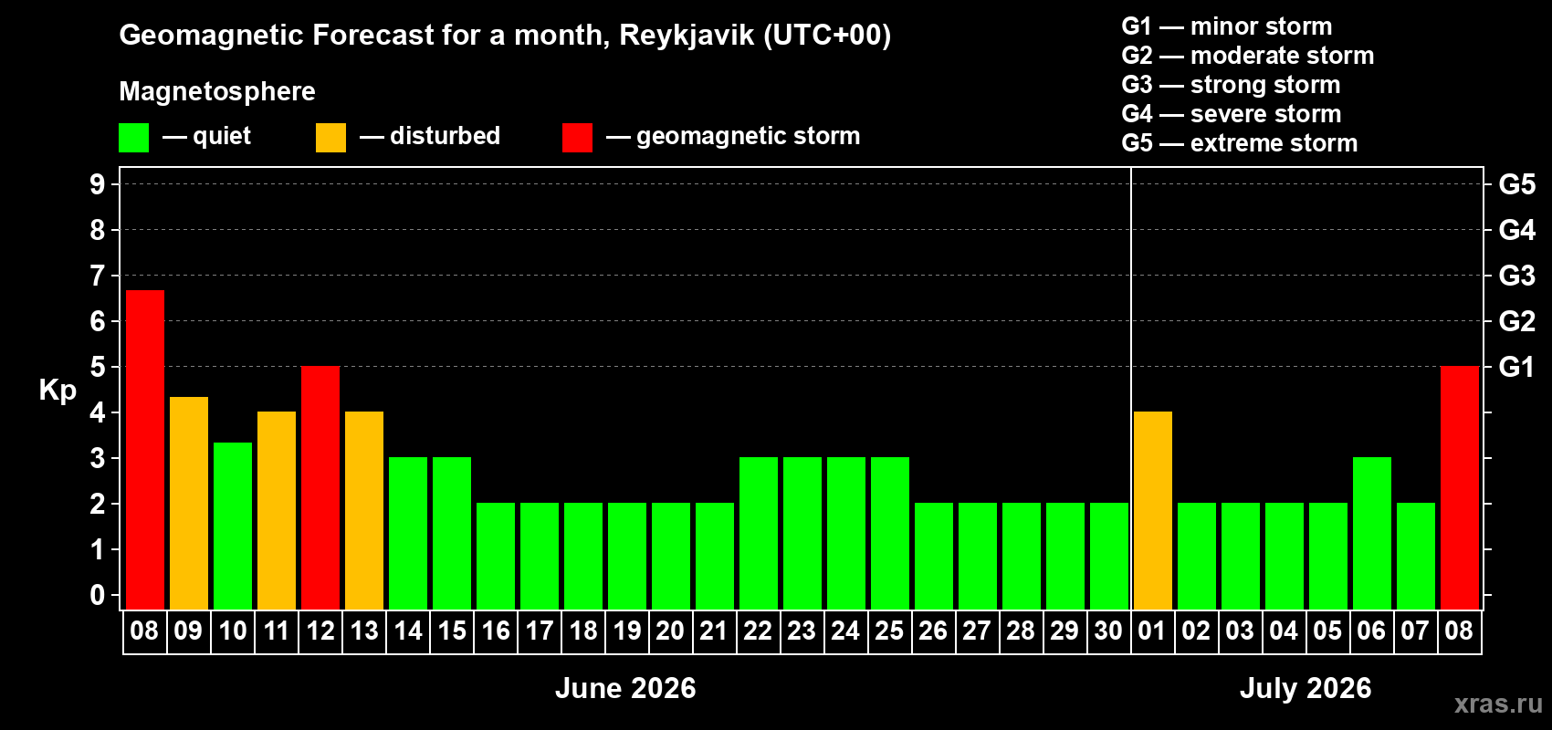Click the 'G1 — minor storm' legend line
The width and height of the screenshot is (1552, 730).
(1227, 26)
